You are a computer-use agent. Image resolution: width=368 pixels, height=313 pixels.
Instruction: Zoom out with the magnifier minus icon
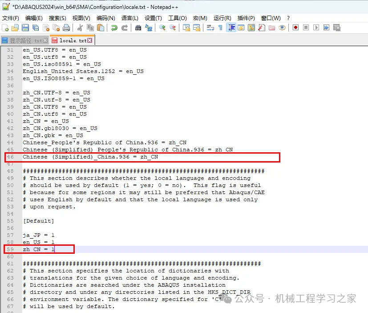pyautogui.click(x=173, y=28)
